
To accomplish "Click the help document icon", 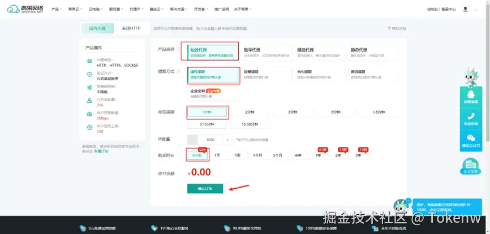I will click(389, 28).
